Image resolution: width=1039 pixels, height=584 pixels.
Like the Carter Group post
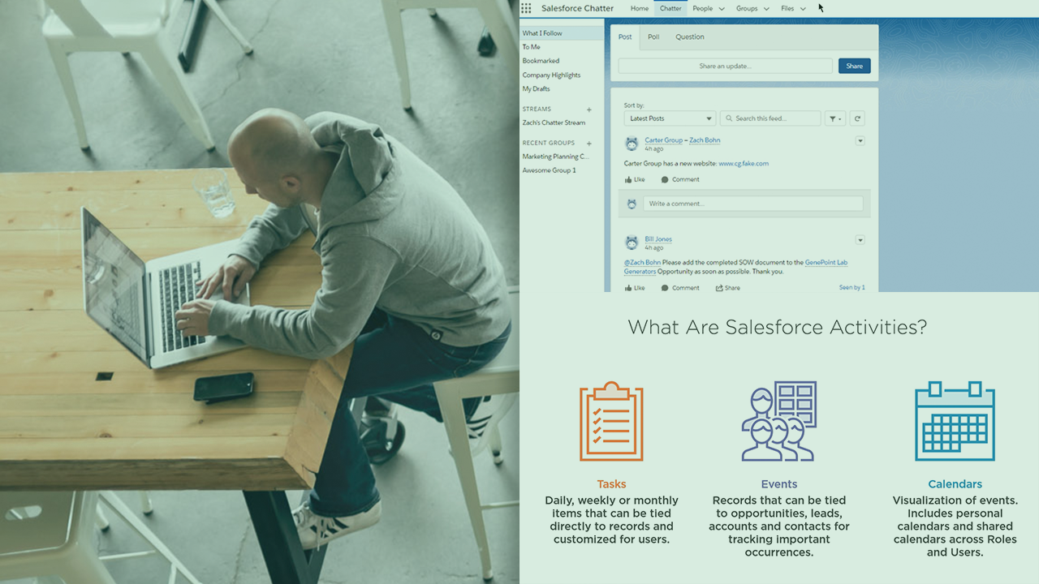coord(635,179)
